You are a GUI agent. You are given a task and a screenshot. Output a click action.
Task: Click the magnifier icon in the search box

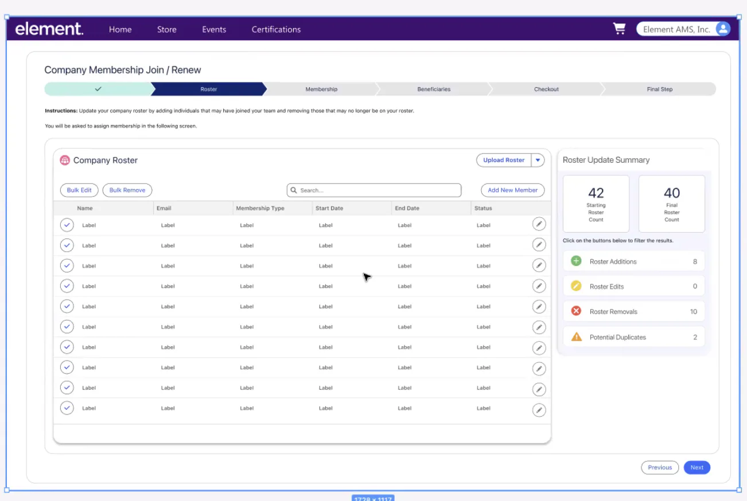coord(294,190)
